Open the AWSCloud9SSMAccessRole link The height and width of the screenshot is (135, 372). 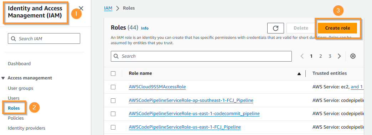click(157, 87)
